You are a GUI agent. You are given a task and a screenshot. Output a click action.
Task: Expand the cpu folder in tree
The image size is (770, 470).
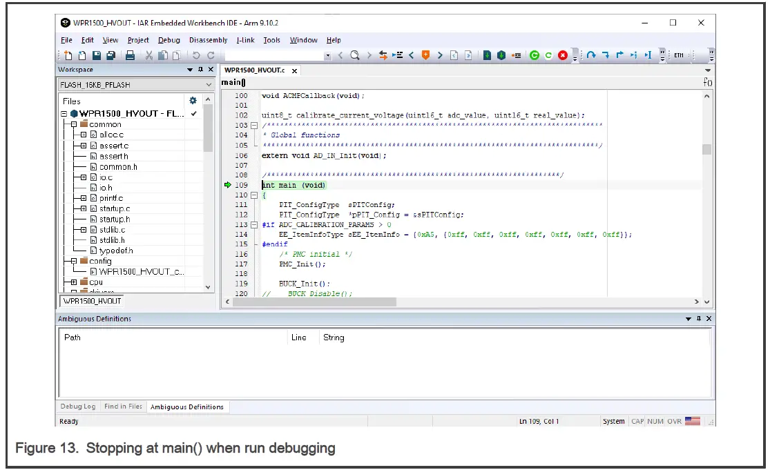click(73, 282)
